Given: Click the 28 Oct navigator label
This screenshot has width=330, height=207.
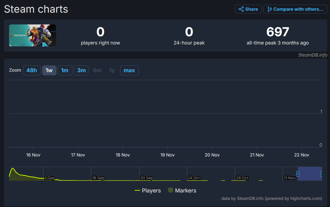Looking at the screenshot, I should tap(242, 178).
